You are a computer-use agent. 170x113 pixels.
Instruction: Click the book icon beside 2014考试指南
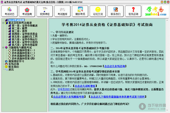[x=7, y=20]
